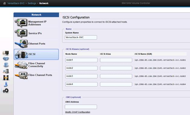Click the iSCSI cloud server icon
The height and width of the screenshot is (115, 190).
pos(21,55)
